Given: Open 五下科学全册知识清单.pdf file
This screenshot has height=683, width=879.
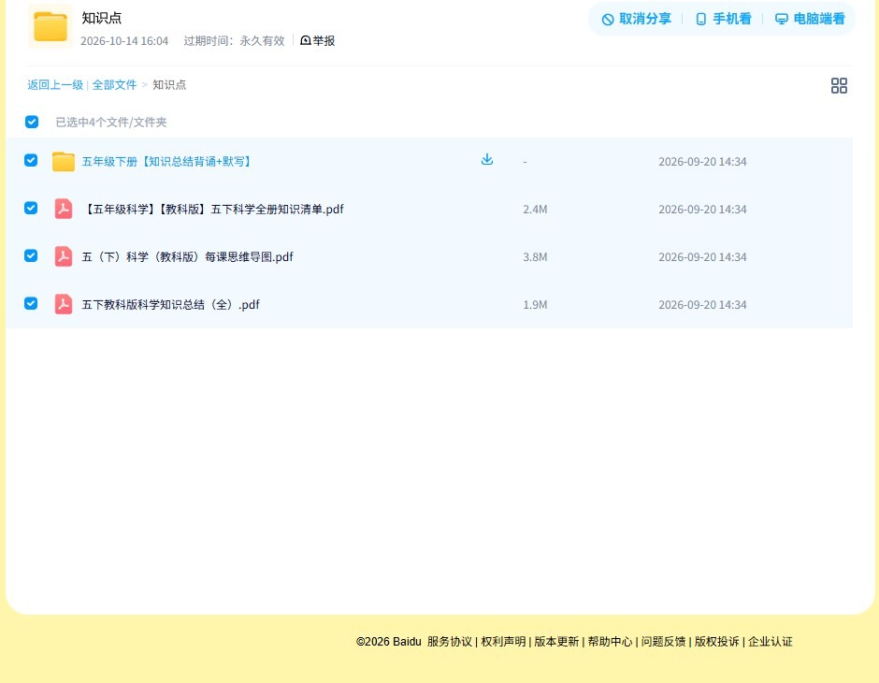Looking at the screenshot, I should (213, 210).
